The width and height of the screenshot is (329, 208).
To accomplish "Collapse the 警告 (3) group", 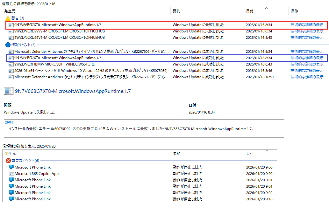I will click(18, 18).
